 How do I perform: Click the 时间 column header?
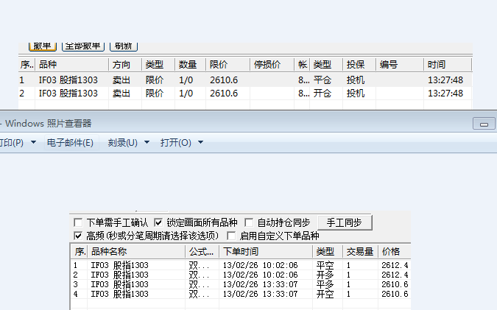436,65
